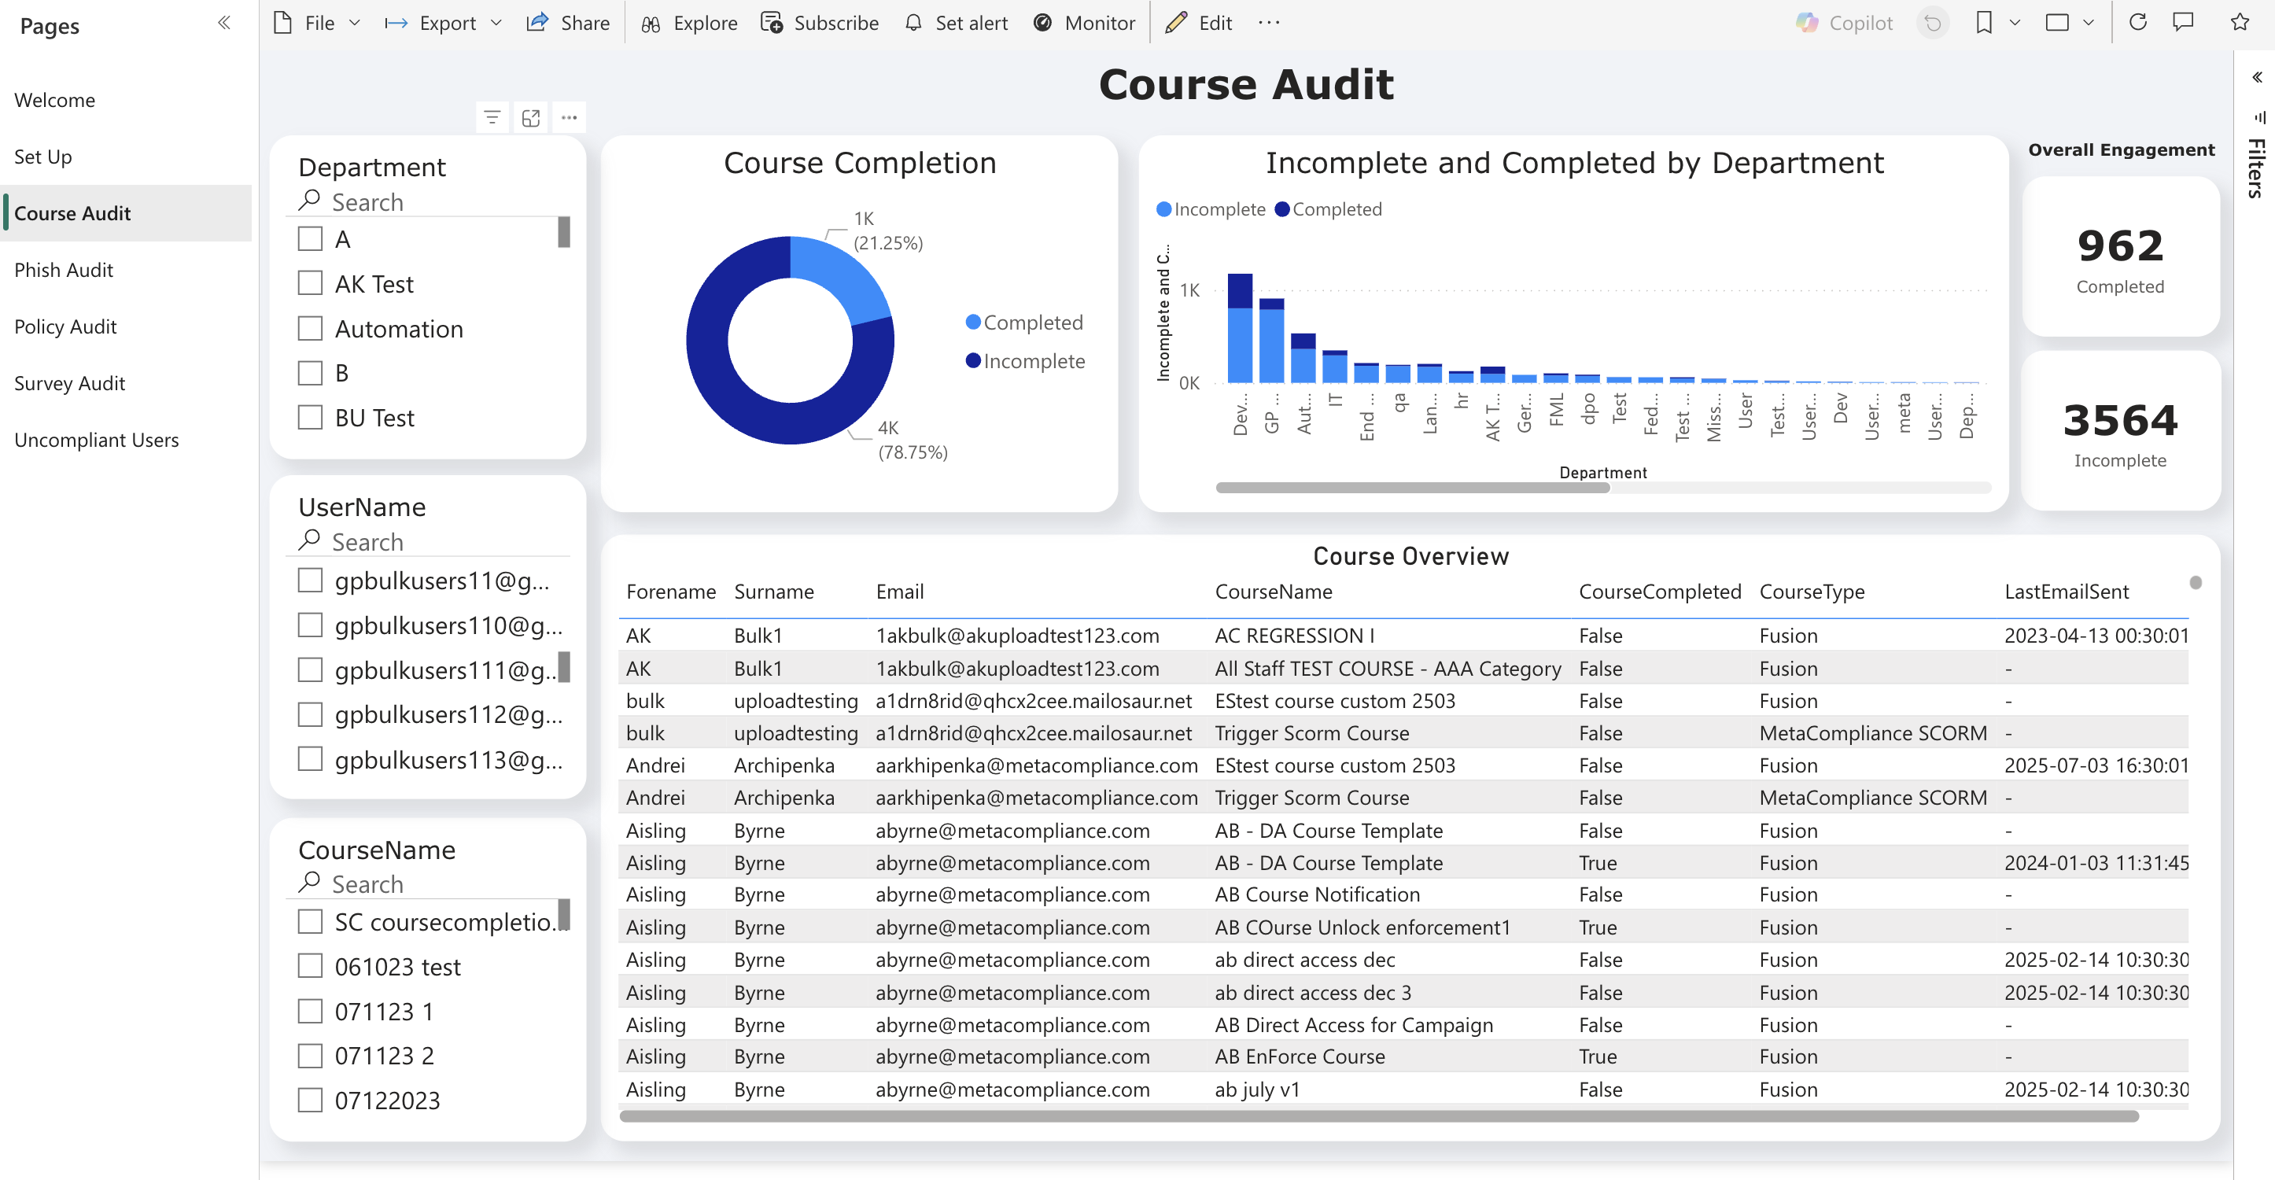
Task: Check the A department checkbox
Action: (310, 238)
